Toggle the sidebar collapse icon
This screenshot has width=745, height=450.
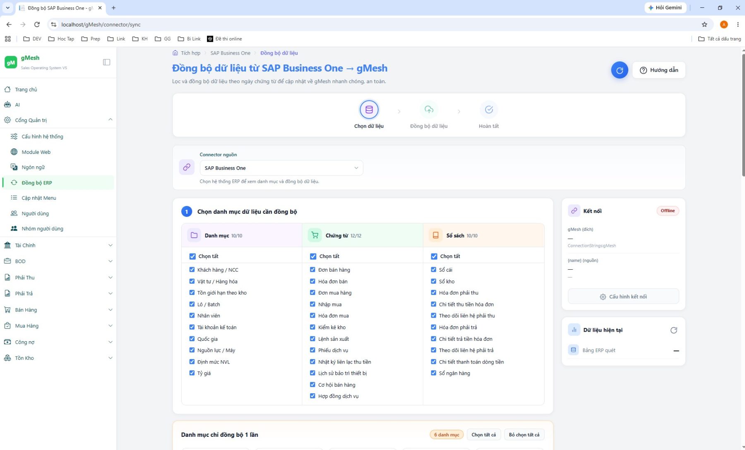point(106,62)
